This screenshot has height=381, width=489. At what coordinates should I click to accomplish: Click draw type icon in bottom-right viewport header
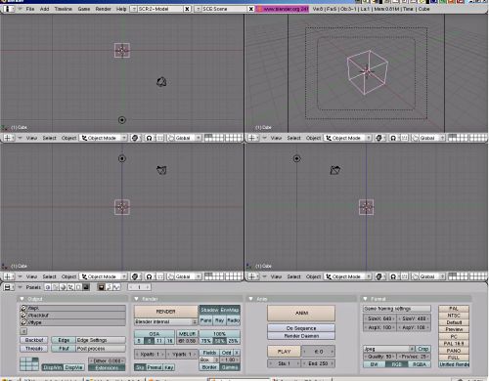(x=378, y=276)
